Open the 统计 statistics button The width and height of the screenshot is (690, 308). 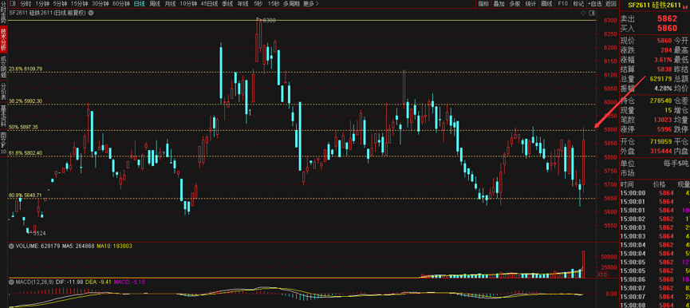coord(530,4)
